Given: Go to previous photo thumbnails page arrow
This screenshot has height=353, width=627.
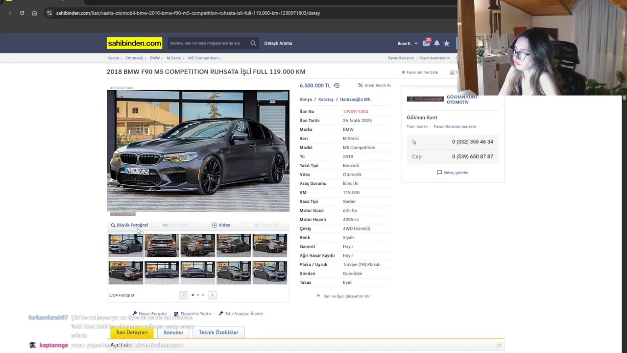Looking at the screenshot, I should point(183,295).
